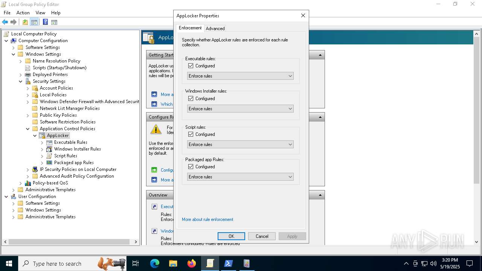Open the Executable rules enforcement dropdown
Screen dimensions: 482x271
point(240,76)
